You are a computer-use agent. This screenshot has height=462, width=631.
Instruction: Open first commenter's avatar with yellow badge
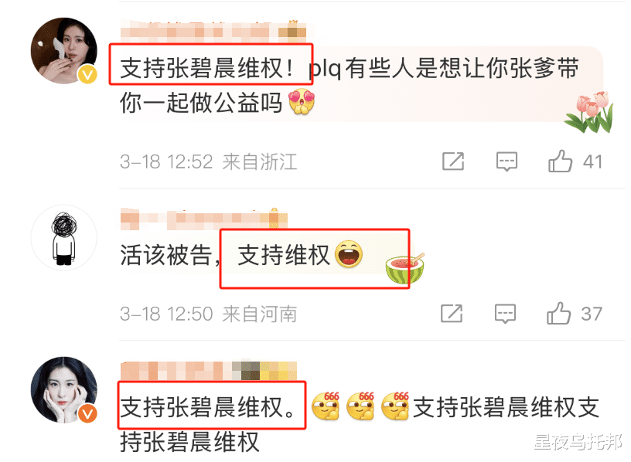pyautogui.click(x=64, y=51)
